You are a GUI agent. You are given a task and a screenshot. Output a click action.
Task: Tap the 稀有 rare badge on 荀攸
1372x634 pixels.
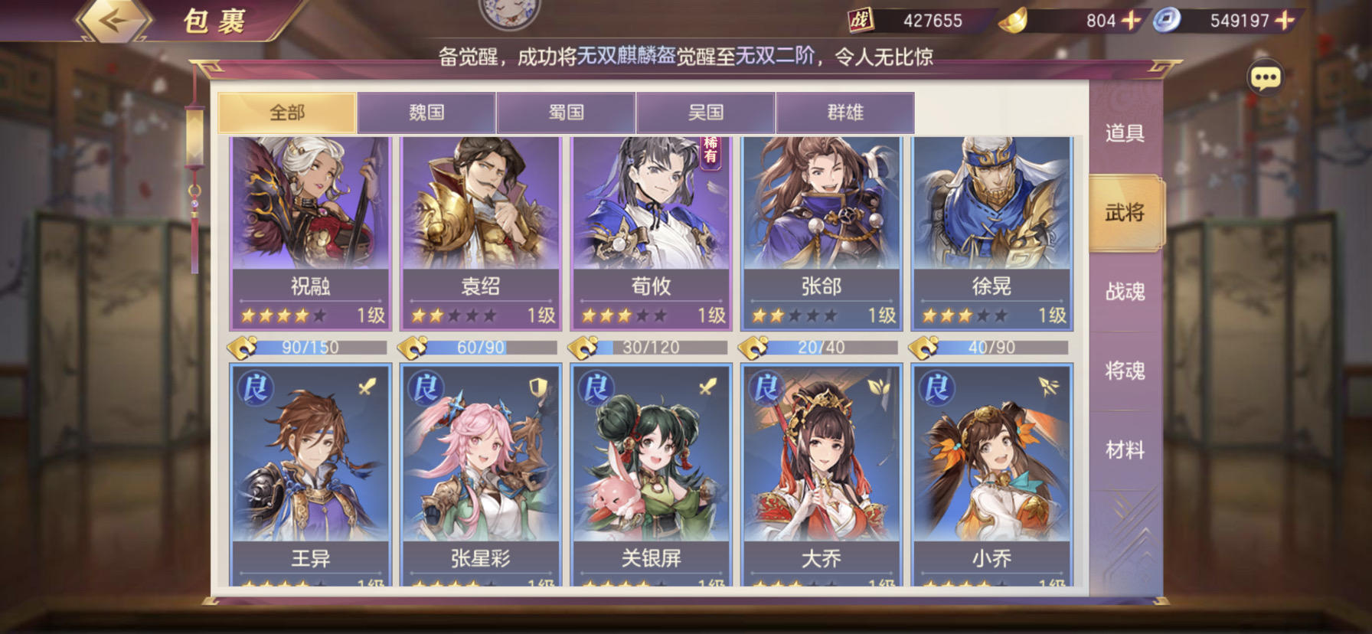coord(710,152)
